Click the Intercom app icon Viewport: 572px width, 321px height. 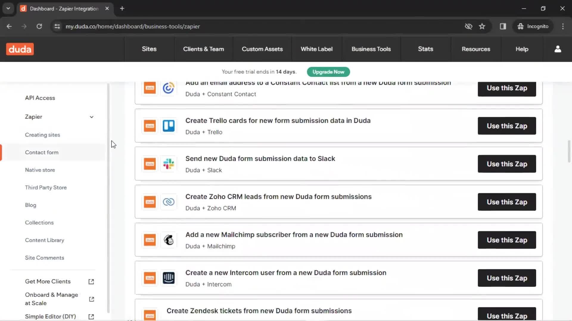pyautogui.click(x=169, y=278)
